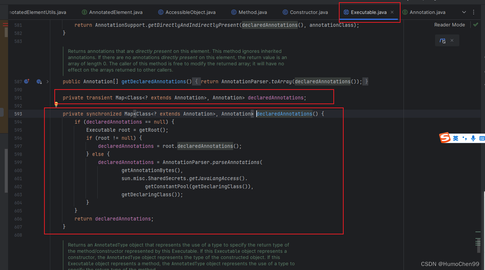The width and height of the screenshot is (485, 270).
Task: Expand the collapsed braces after getDeclaredAnnotations()
Action: (197, 81)
